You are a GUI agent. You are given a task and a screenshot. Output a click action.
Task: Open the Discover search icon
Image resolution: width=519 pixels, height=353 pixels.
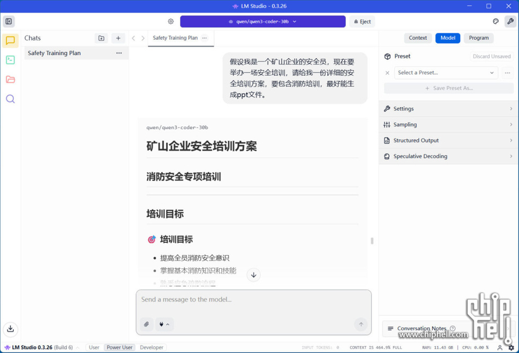pyautogui.click(x=10, y=99)
